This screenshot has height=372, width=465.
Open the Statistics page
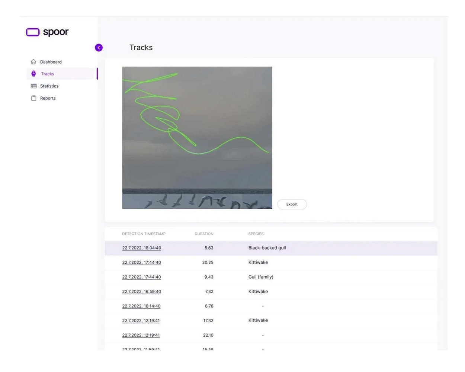[49, 86]
